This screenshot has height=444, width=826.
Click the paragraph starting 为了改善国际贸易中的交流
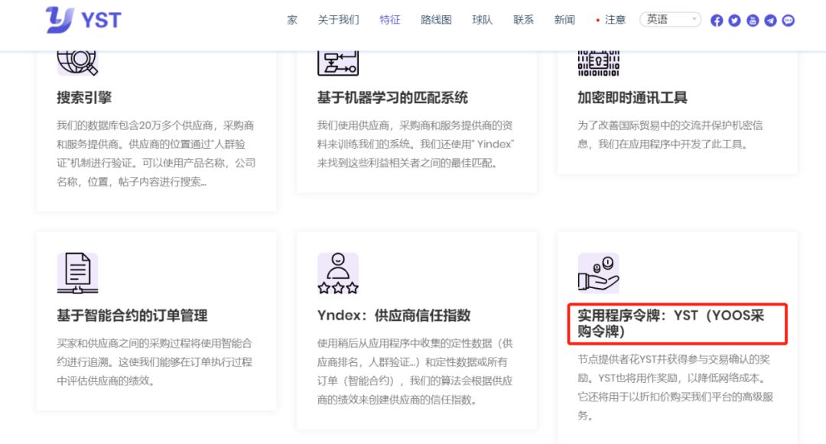[670, 134]
